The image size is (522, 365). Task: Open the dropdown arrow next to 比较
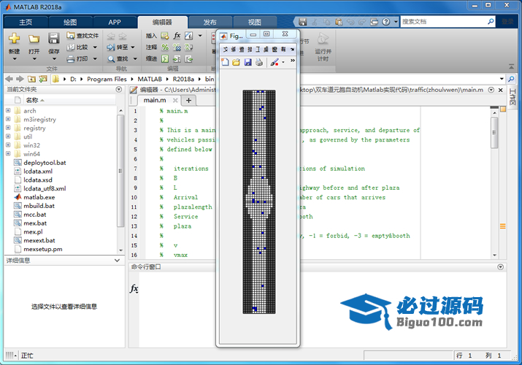tap(95, 47)
